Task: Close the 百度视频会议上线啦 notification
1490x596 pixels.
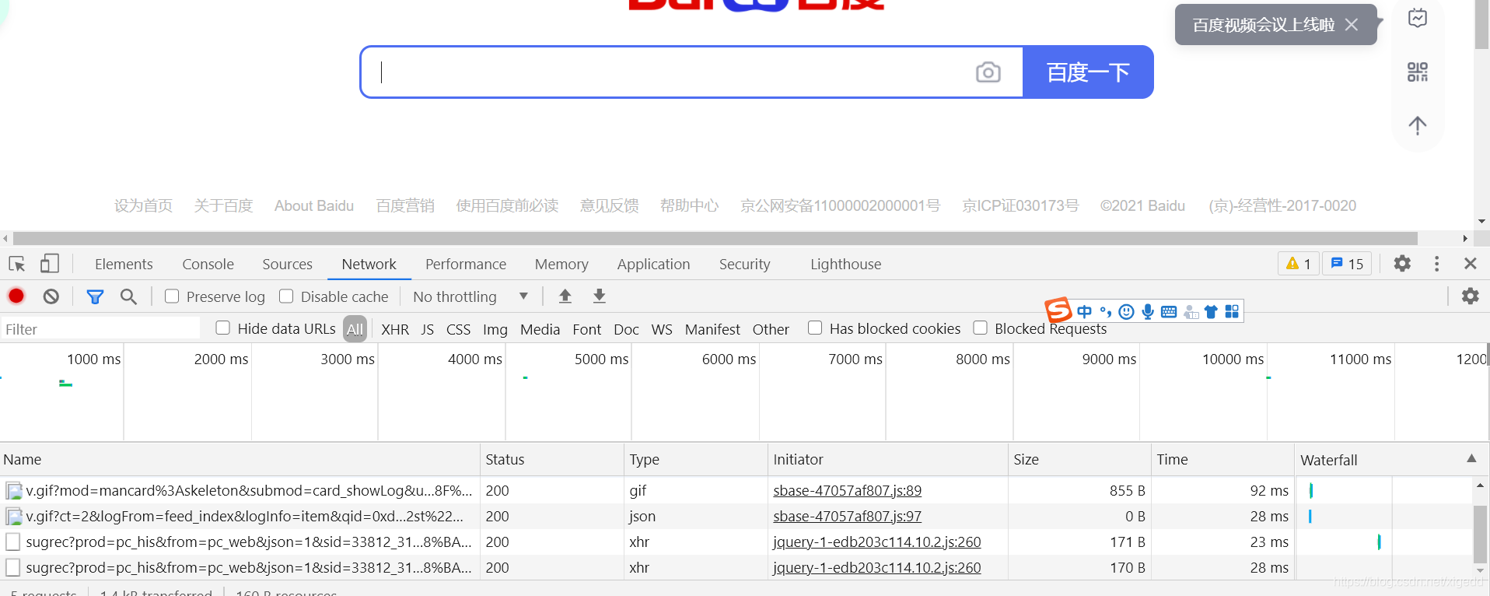Action: click(1352, 25)
